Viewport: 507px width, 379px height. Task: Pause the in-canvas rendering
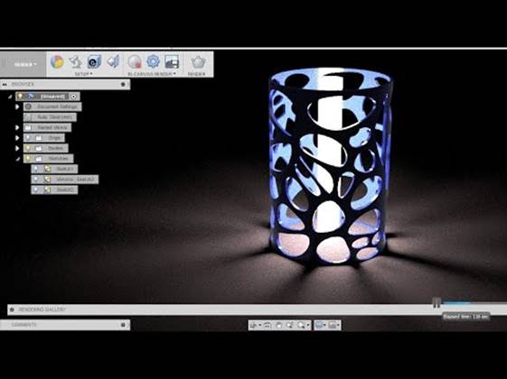point(437,302)
